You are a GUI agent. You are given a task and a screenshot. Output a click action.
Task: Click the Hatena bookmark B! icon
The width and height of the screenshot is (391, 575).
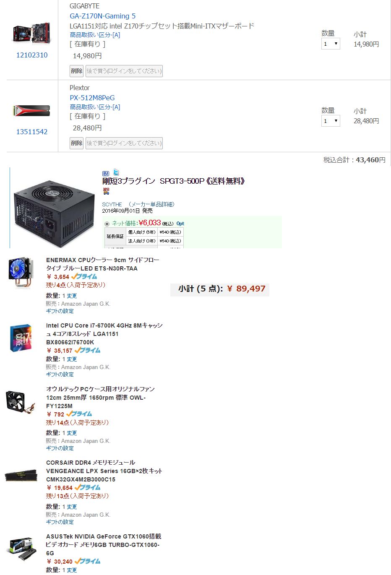pyautogui.click(x=106, y=173)
